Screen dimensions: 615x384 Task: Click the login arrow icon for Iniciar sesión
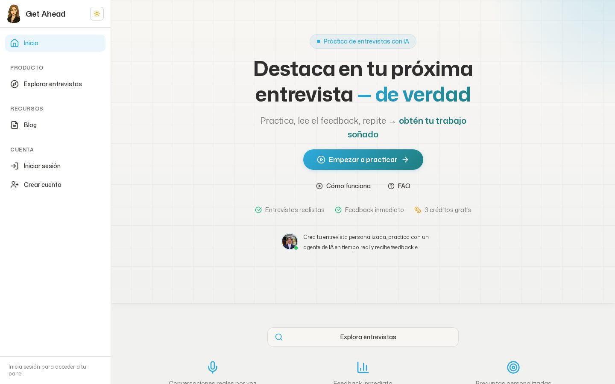coord(15,166)
